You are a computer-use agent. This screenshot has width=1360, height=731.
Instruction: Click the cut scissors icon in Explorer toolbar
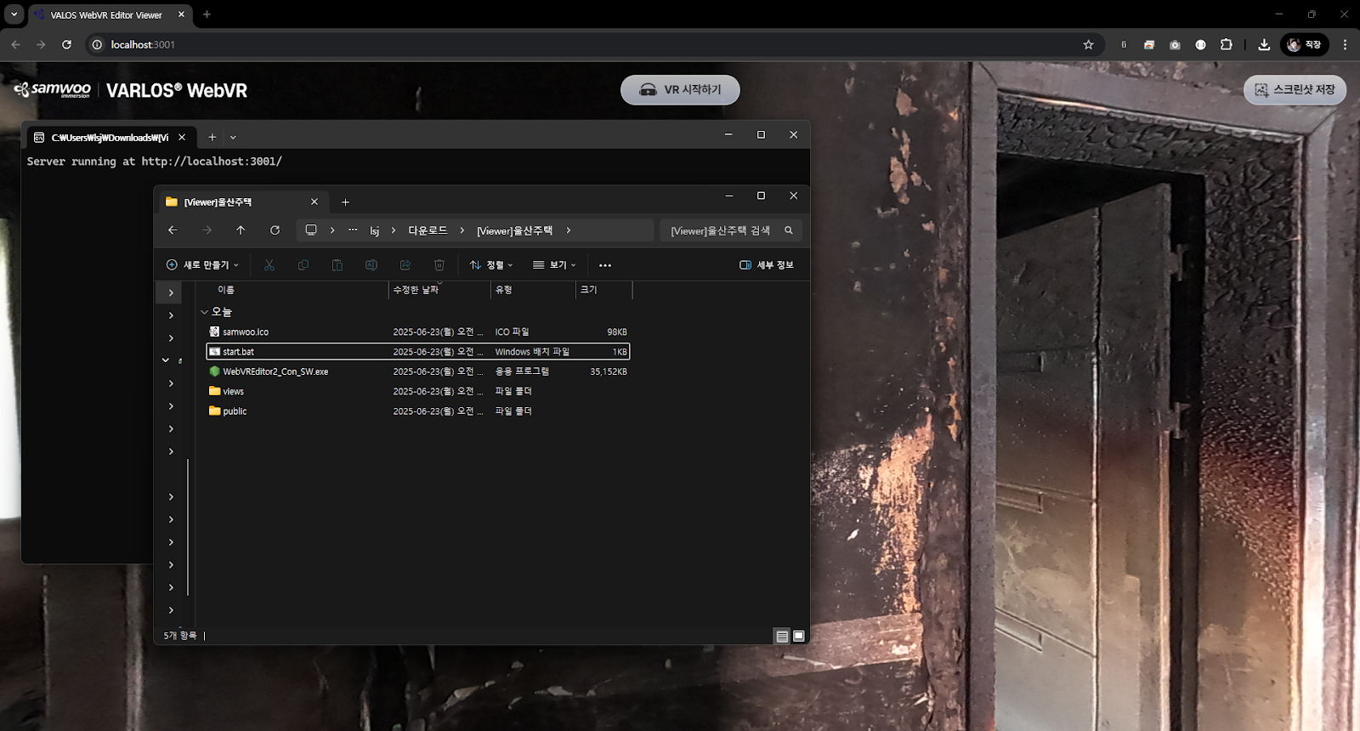(269, 265)
